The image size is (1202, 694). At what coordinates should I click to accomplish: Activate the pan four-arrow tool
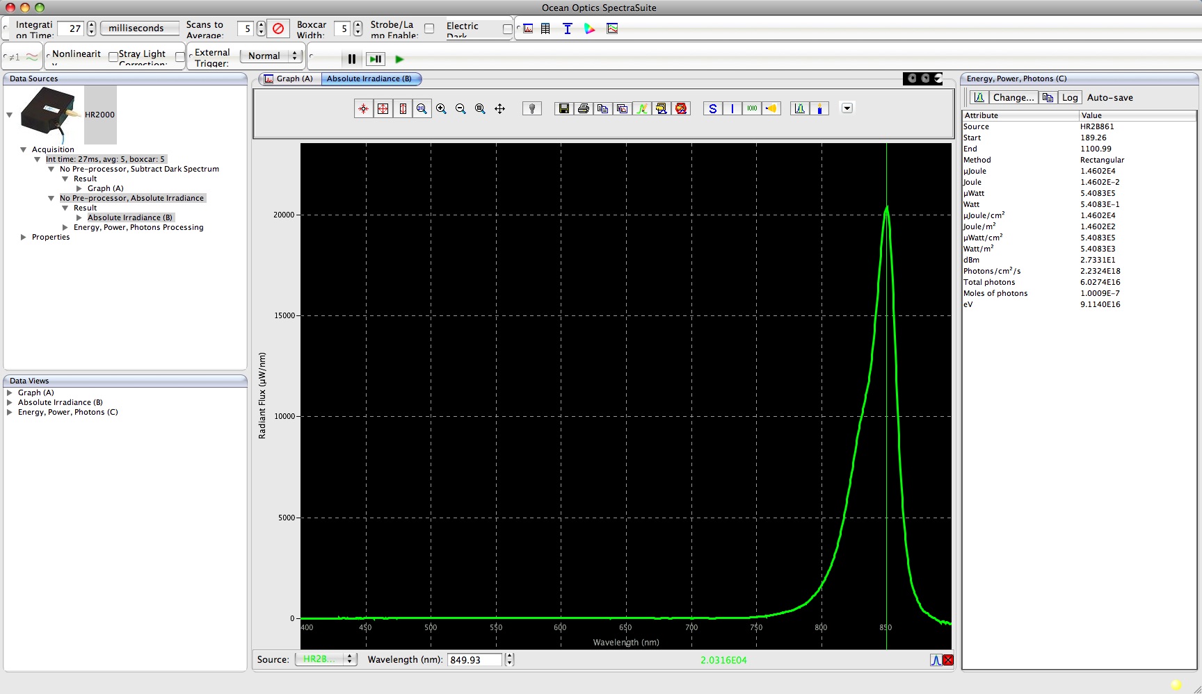499,109
